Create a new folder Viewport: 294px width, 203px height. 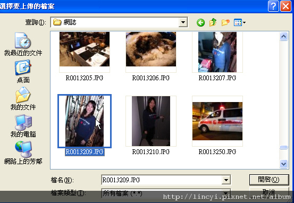225,23
